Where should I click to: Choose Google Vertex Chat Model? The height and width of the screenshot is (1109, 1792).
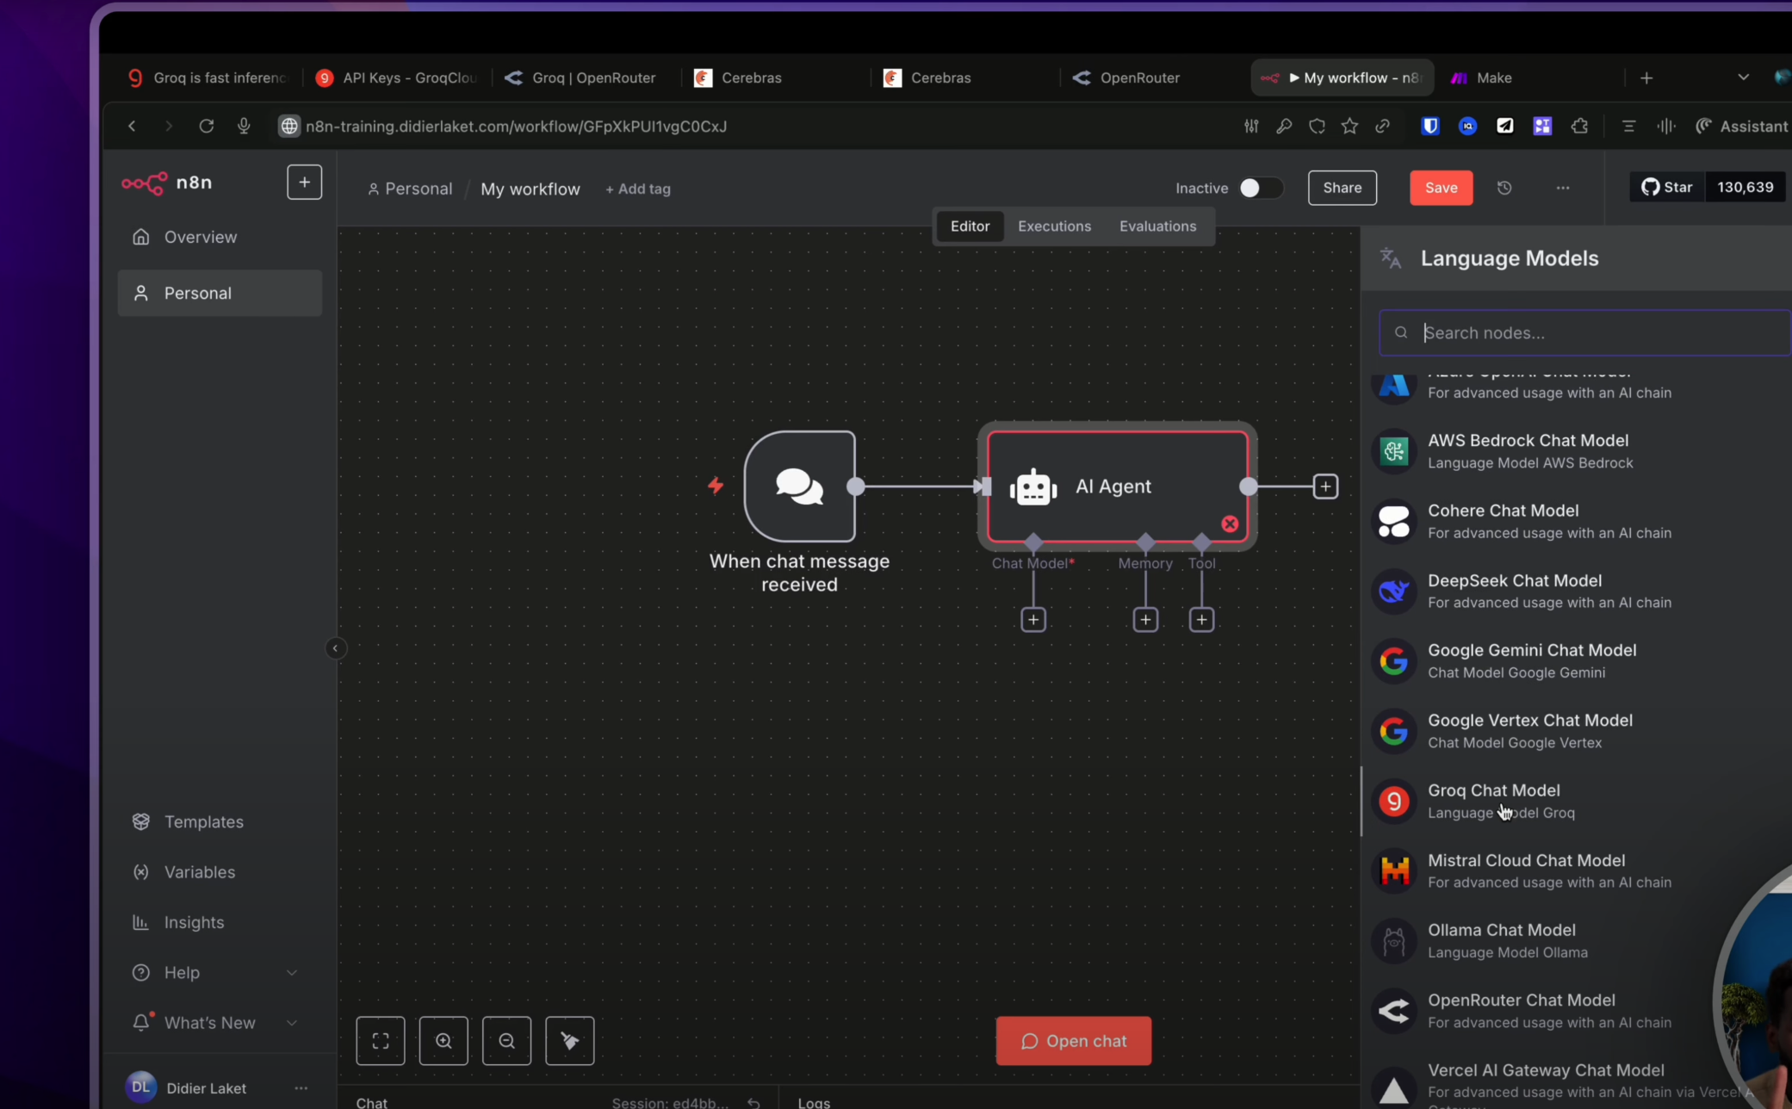1581,731
